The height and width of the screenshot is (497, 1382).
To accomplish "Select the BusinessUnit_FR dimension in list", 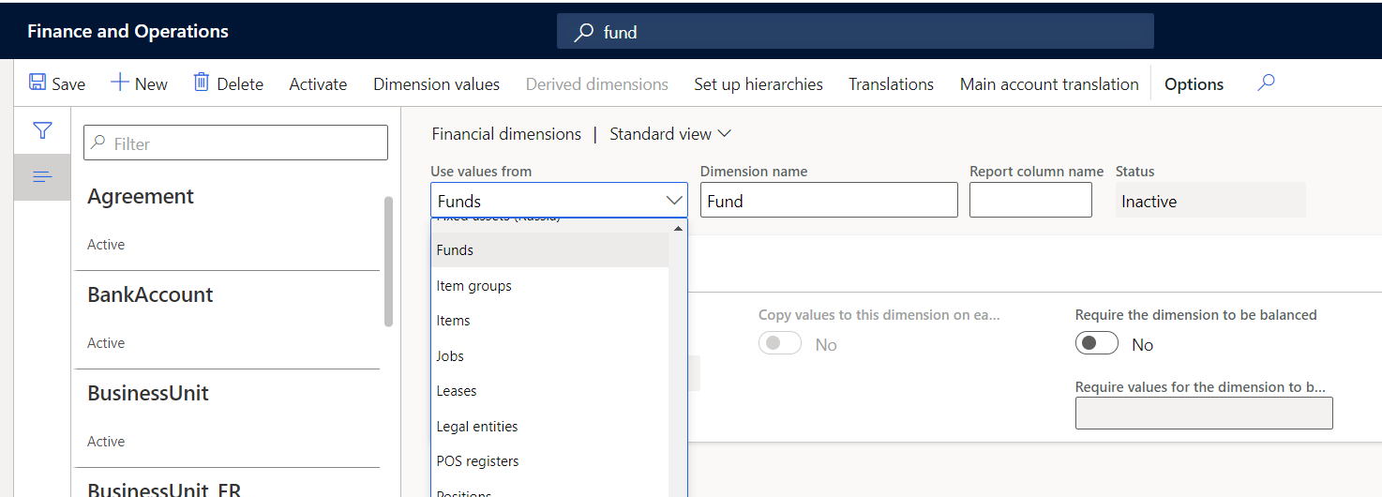I will (x=227, y=483).
